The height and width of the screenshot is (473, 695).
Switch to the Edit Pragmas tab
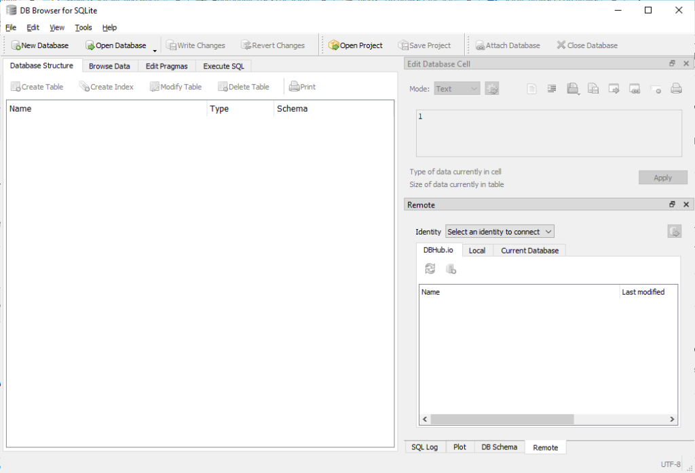(167, 66)
